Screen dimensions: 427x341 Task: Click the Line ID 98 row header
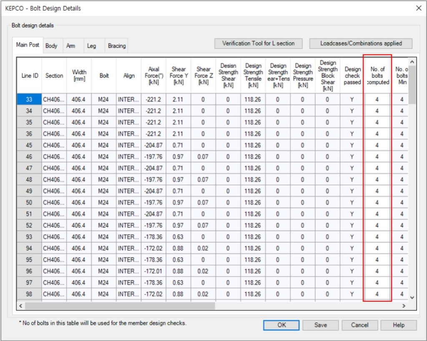coord(30,294)
